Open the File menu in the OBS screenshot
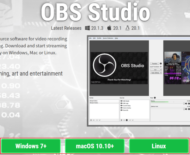The width and height of the screenshot is (190, 155). (90, 38)
